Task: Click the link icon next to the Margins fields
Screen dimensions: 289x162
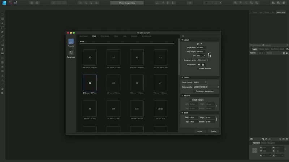Action: click(x=216, y=106)
